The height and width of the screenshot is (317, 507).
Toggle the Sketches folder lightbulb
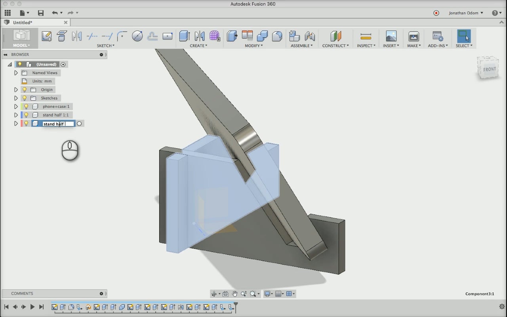point(25,98)
